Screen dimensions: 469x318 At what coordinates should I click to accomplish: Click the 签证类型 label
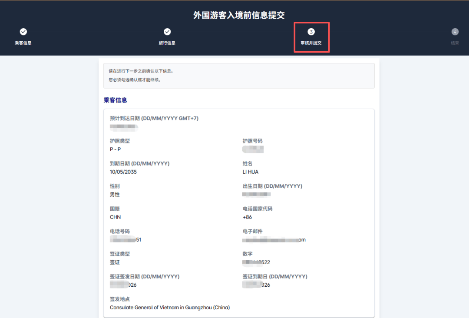point(120,254)
